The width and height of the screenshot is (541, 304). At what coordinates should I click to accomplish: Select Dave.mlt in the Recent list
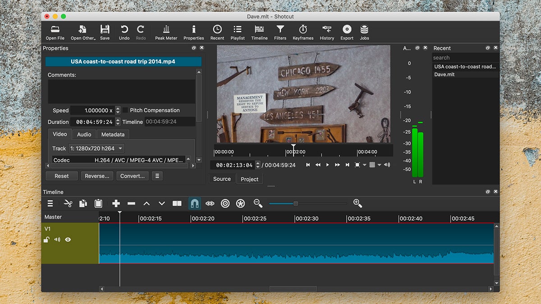[x=445, y=74]
